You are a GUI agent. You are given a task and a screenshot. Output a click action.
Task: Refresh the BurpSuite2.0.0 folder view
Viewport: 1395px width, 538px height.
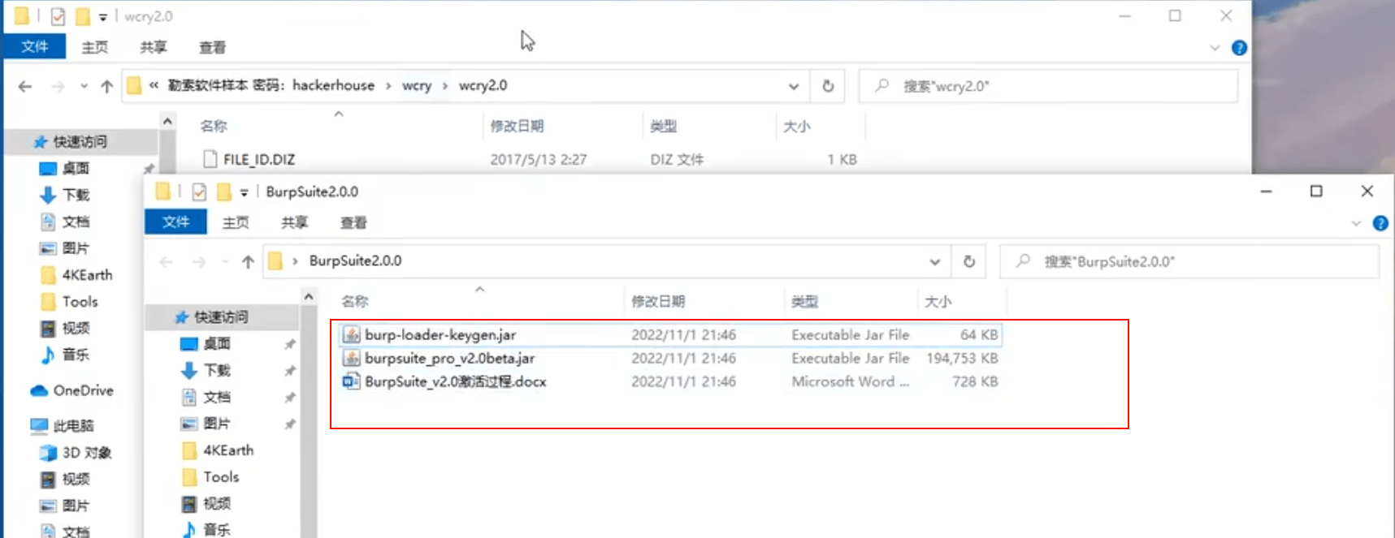[x=969, y=261]
